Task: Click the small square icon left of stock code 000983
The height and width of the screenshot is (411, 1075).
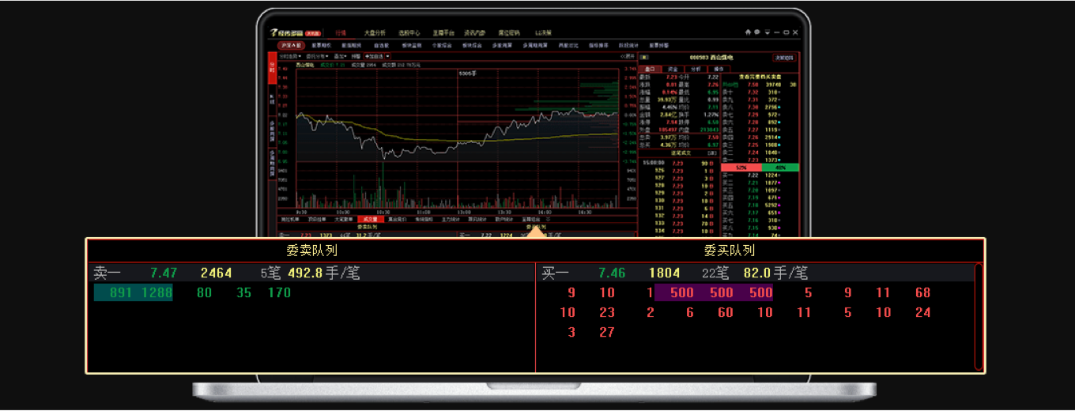Action: [644, 57]
